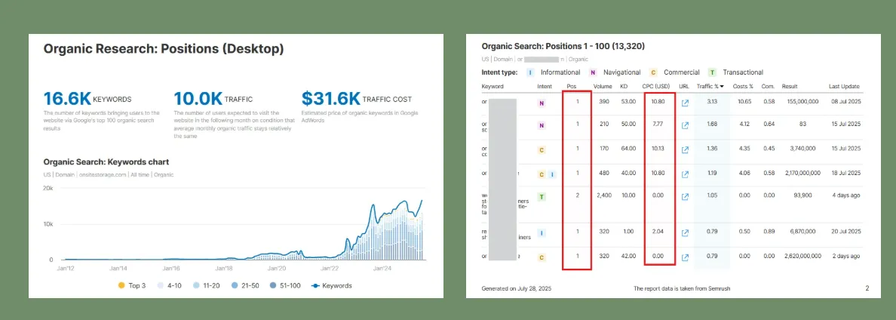
Task: Open the URL link icon in the 2,400-volume row
Action: (685, 197)
